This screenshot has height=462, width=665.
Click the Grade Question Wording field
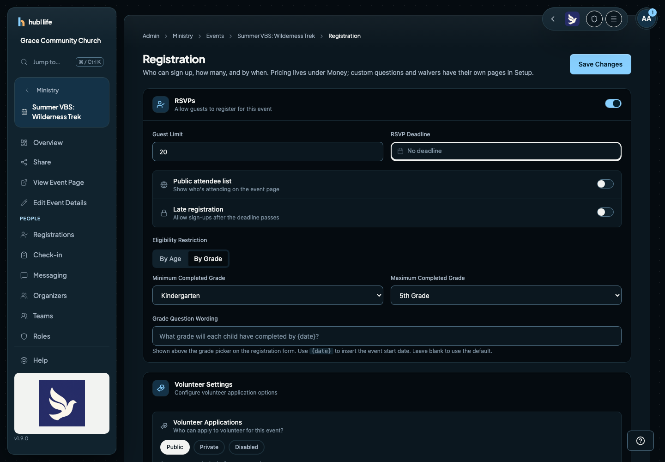click(x=387, y=336)
